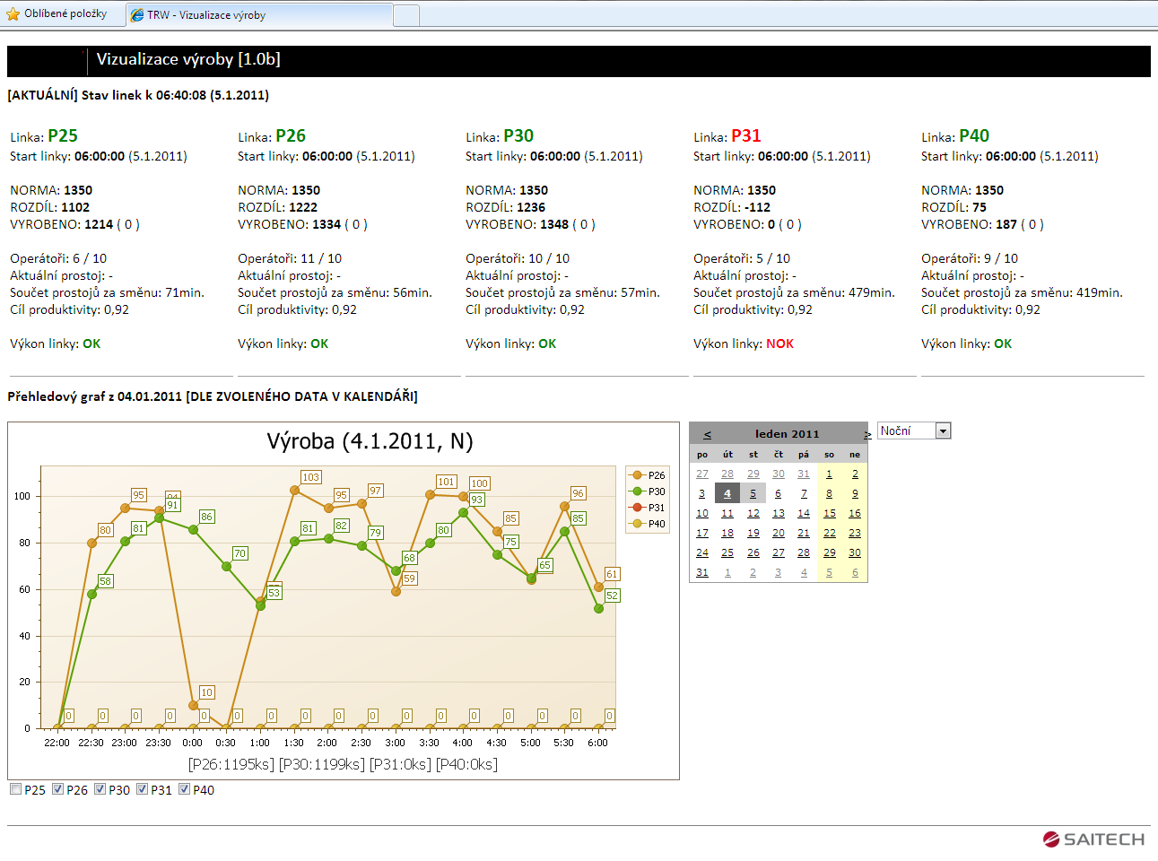This screenshot has height=861, width=1158.
Task: Click the SAITECH logo
Action: [1093, 839]
